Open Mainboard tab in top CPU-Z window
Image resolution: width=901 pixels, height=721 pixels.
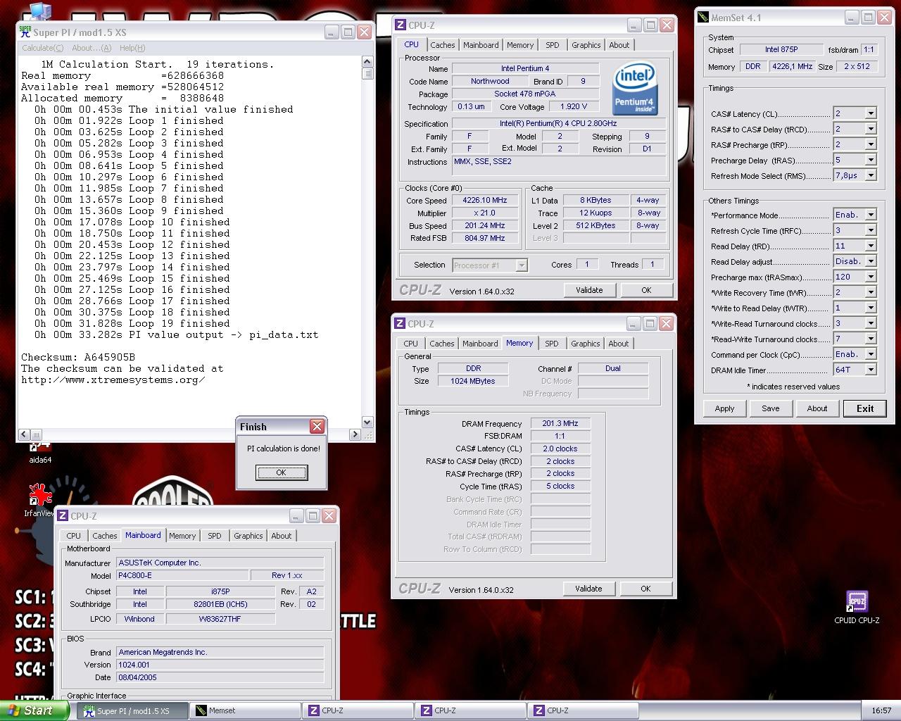(x=481, y=45)
